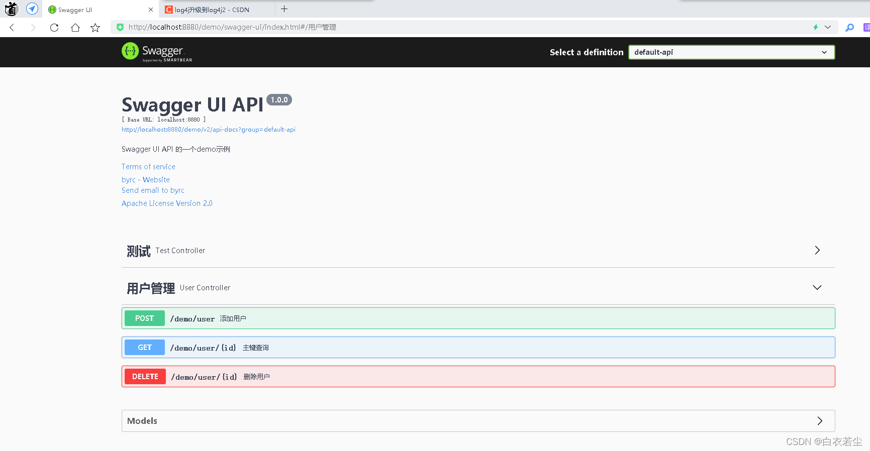Reload the page with the refresh icon
This screenshot has width=870, height=451.
[x=54, y=28]
